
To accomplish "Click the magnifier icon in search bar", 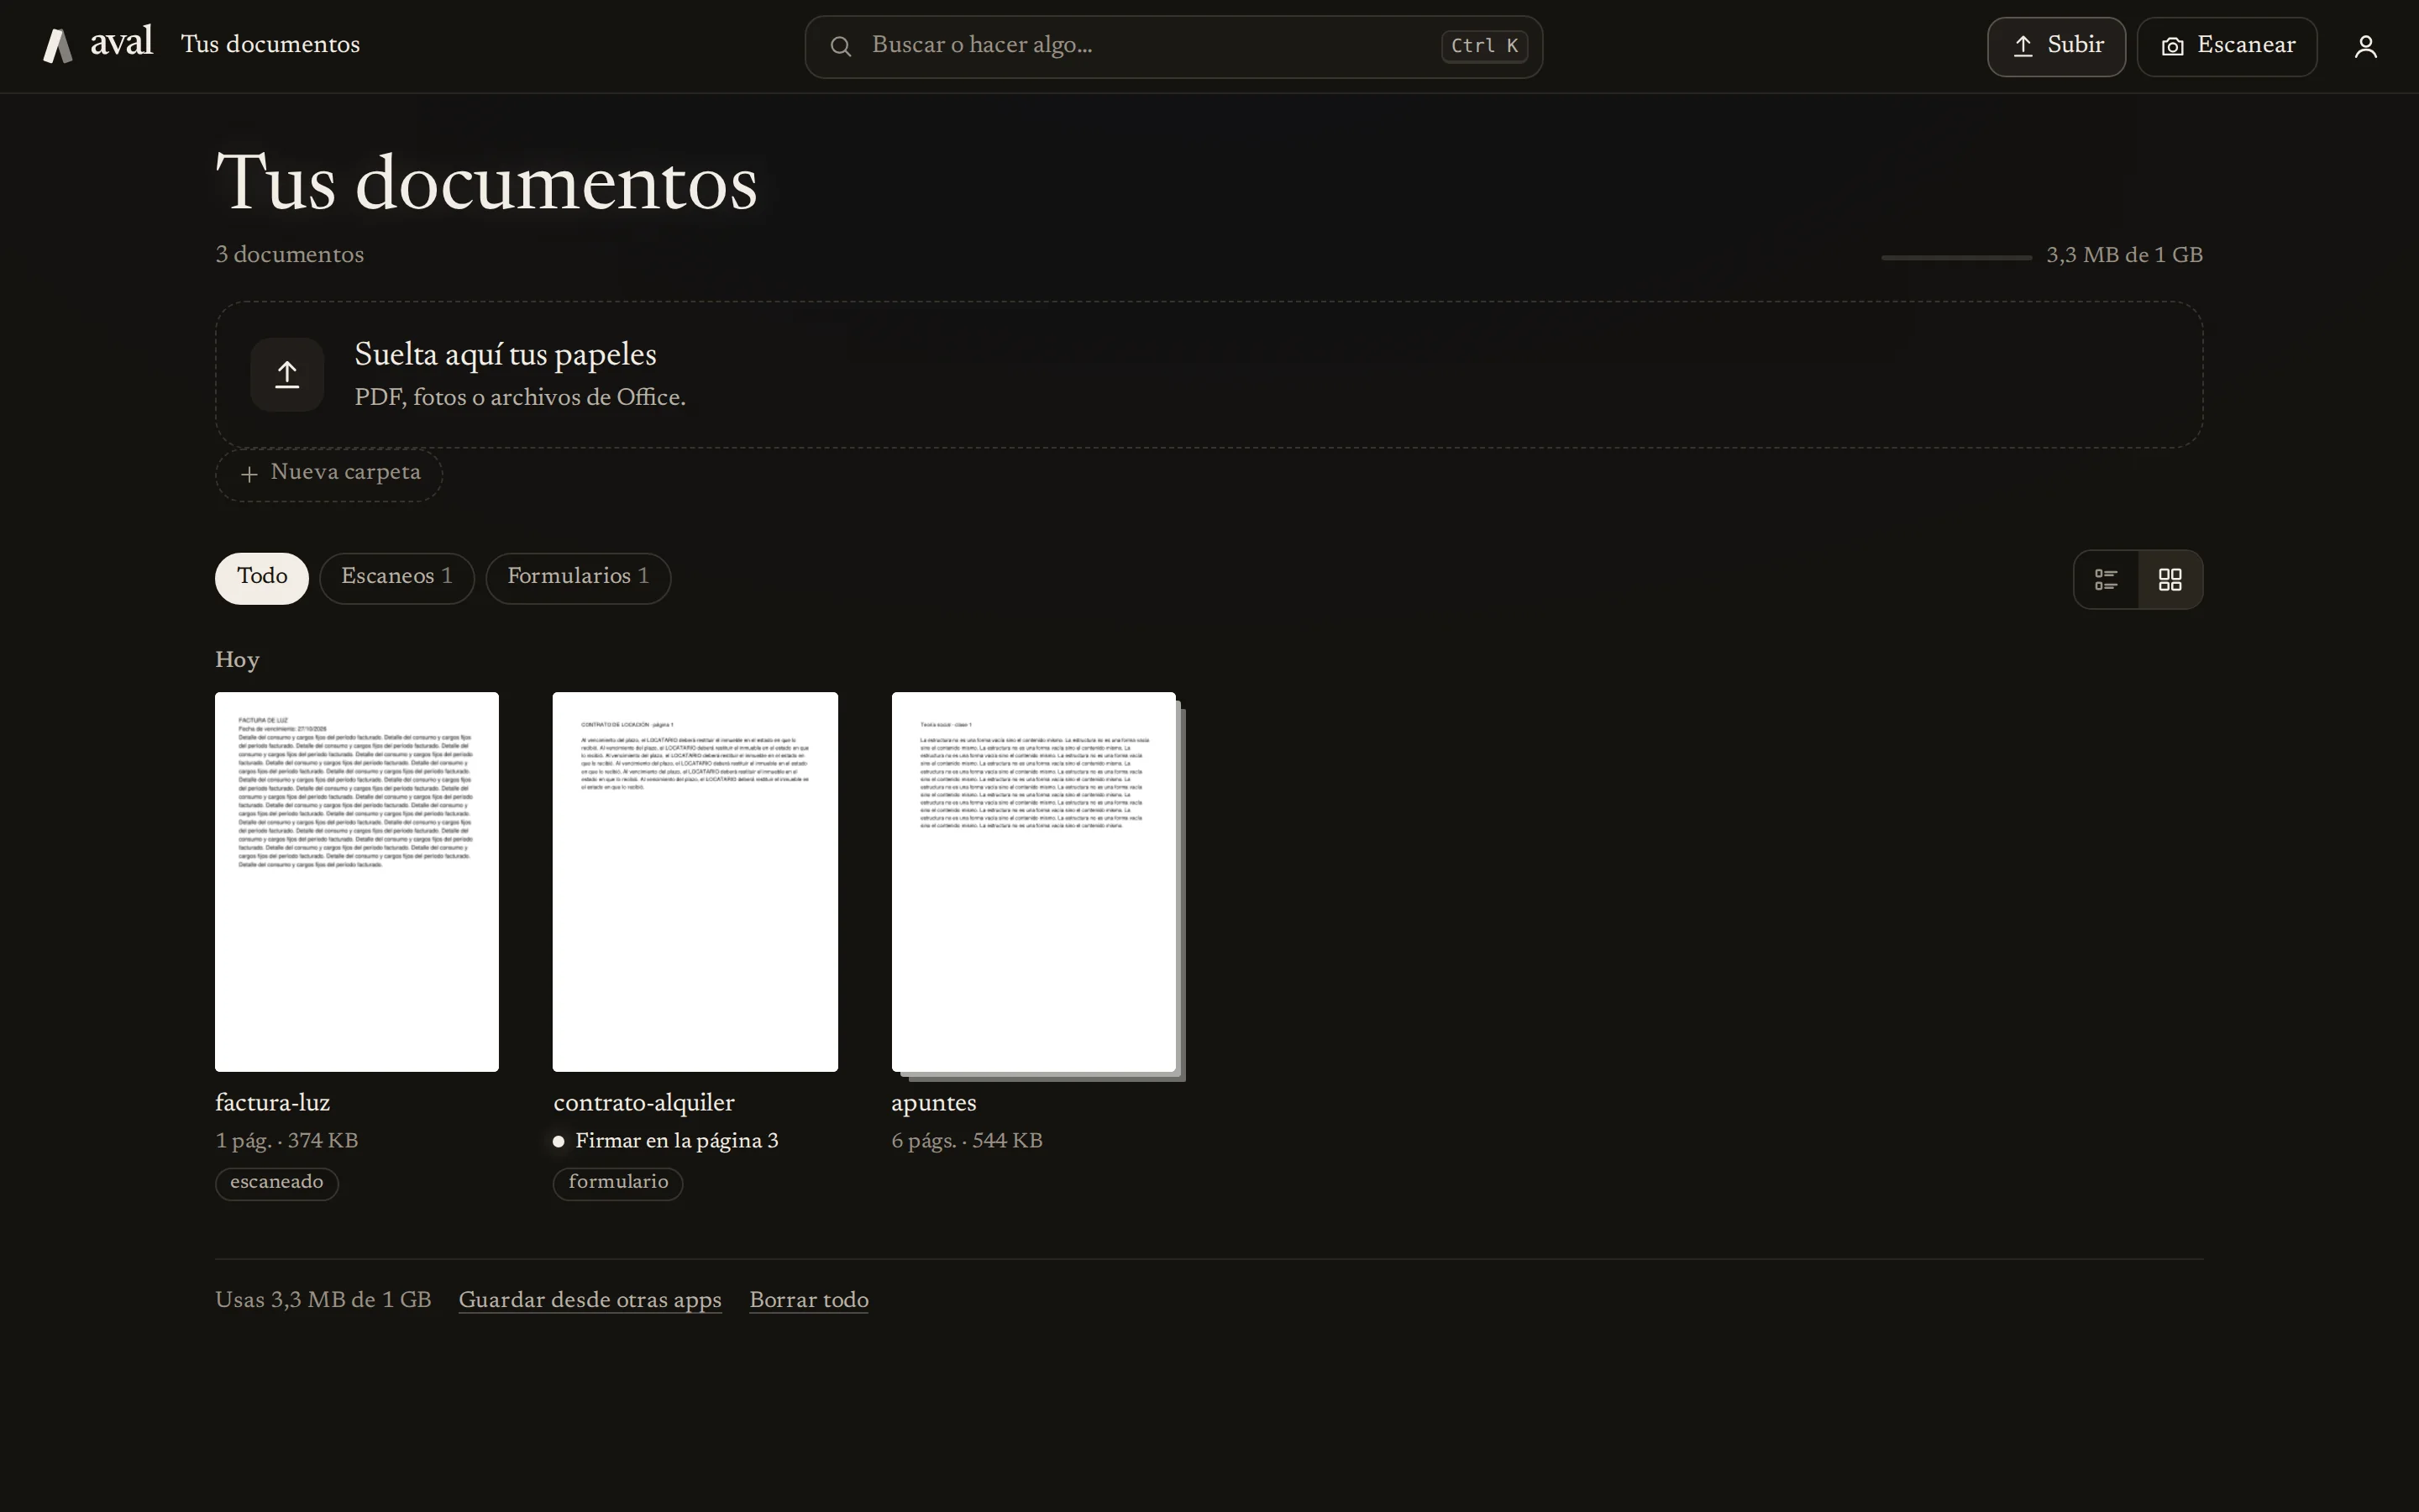I will pyautogui.click(x=841, y=46).
